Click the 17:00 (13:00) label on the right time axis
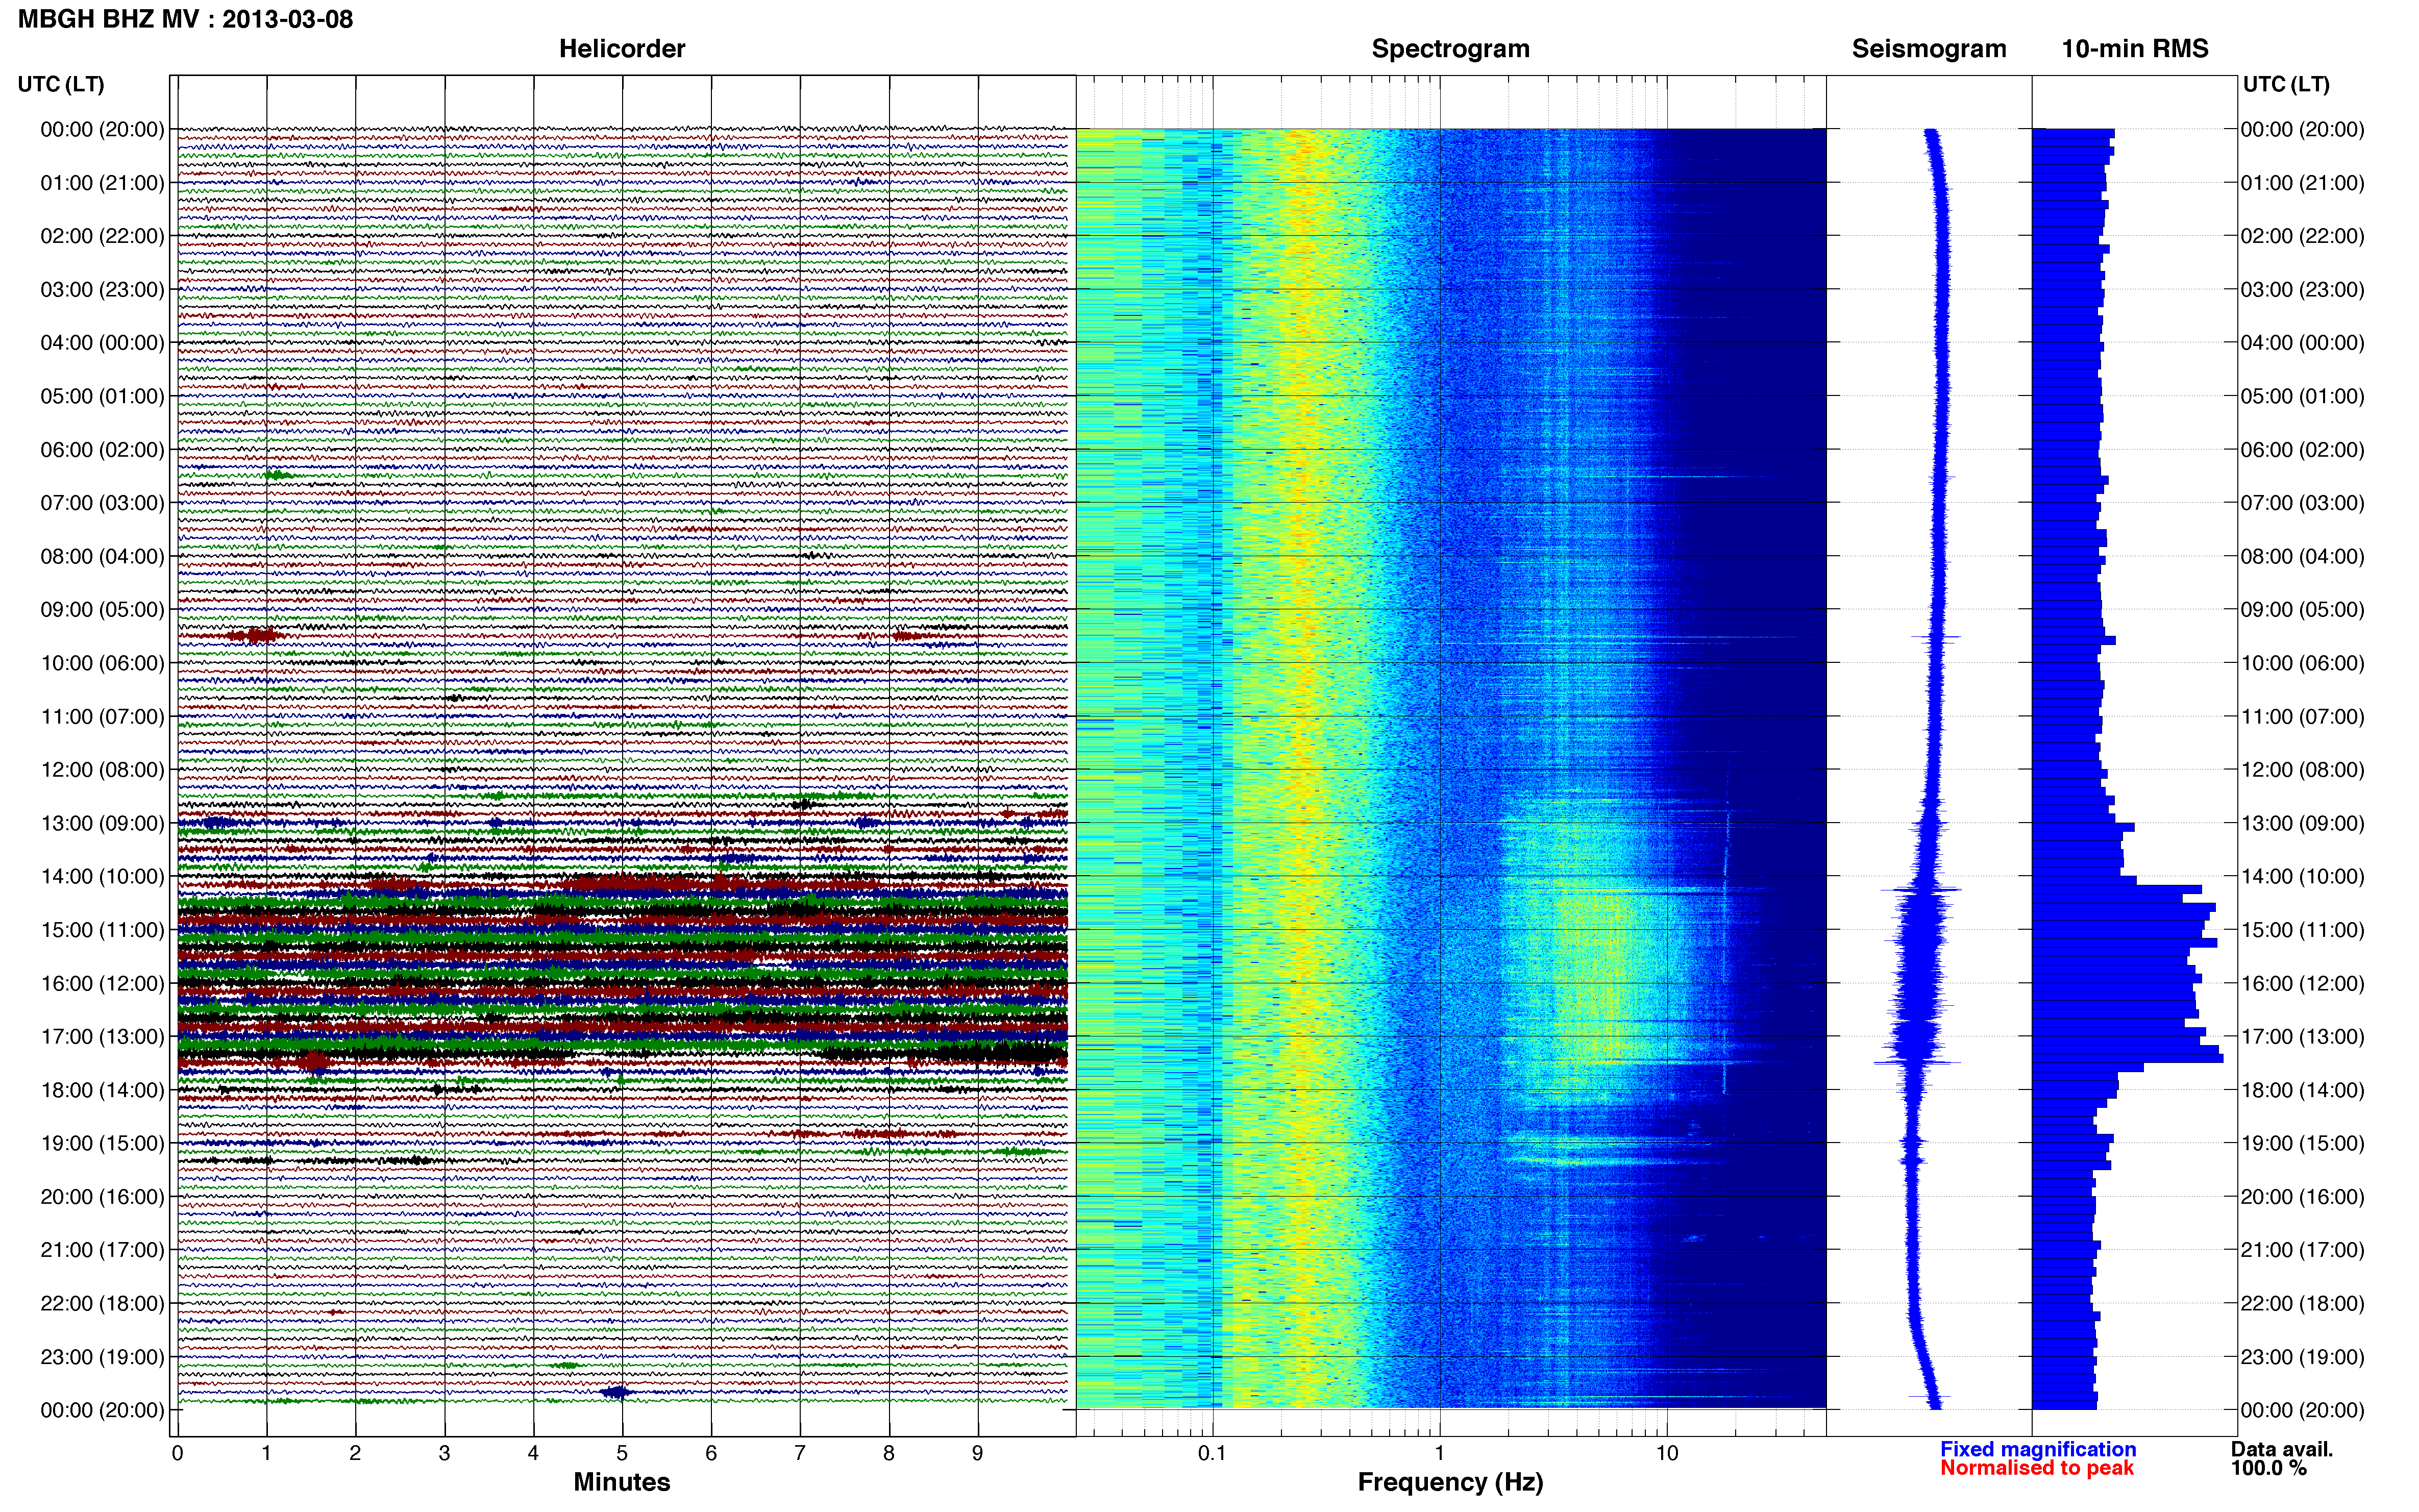The image size is (2419, 1512). coord(2303,1037)
